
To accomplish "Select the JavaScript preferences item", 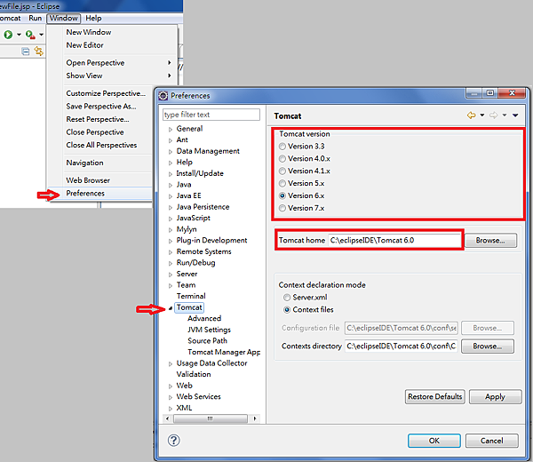I will click(x=193, y=219).
